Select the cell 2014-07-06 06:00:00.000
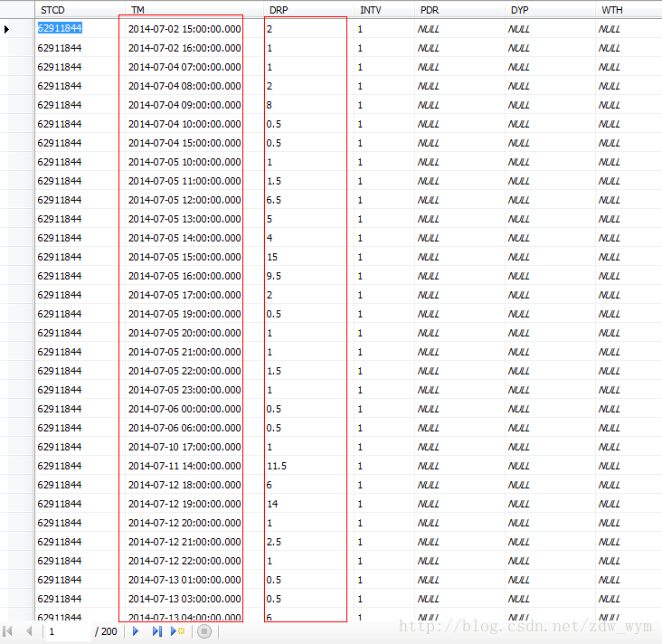The width and height of the screenshot is (662, 644). pos(184,428)
